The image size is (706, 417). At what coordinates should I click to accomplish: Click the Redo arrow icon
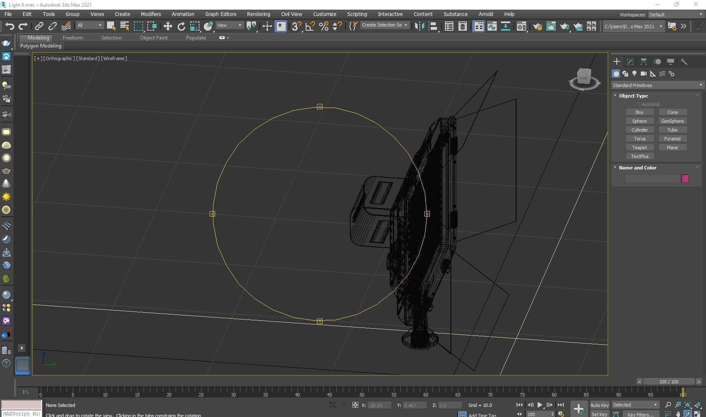(23, 26)
